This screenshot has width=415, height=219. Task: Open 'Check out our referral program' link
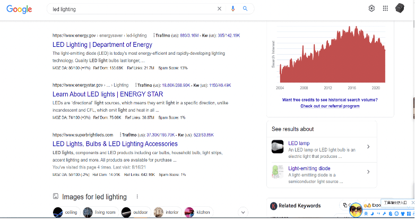pos(330,106)
